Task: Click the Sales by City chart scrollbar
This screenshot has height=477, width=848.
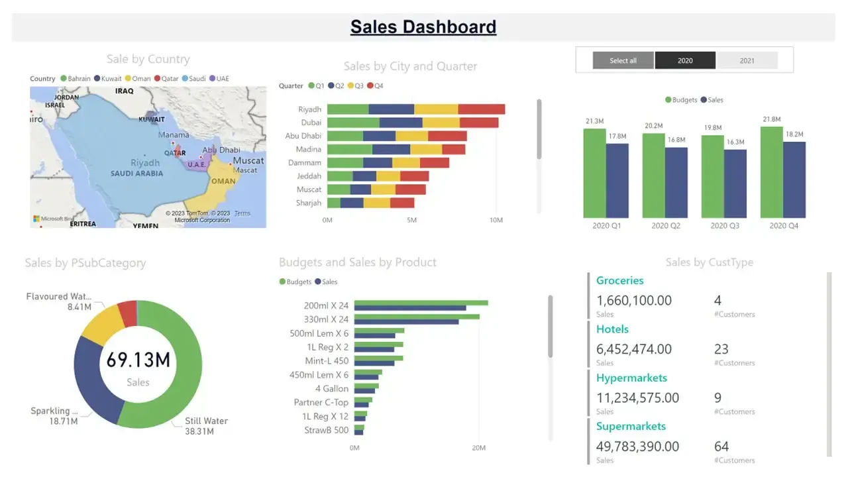Action: point(539,129)
